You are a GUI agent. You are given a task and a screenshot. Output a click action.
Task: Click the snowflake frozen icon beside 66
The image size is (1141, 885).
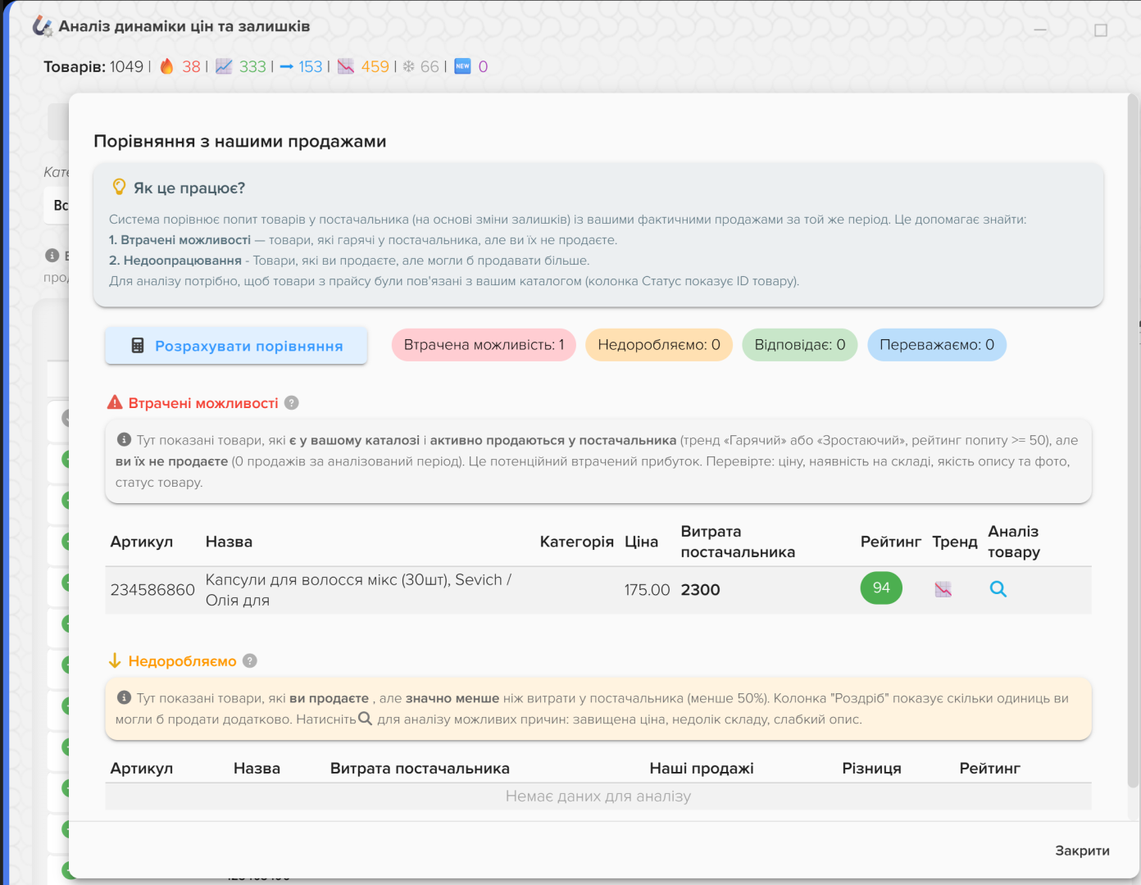click(x=408, y=66)
